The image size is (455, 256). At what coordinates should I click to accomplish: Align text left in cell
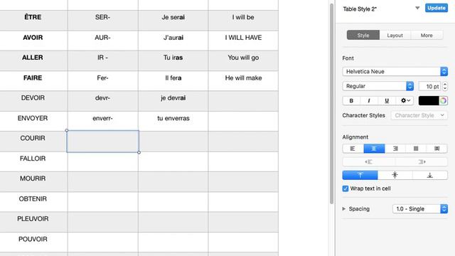(x=353, y=149)
